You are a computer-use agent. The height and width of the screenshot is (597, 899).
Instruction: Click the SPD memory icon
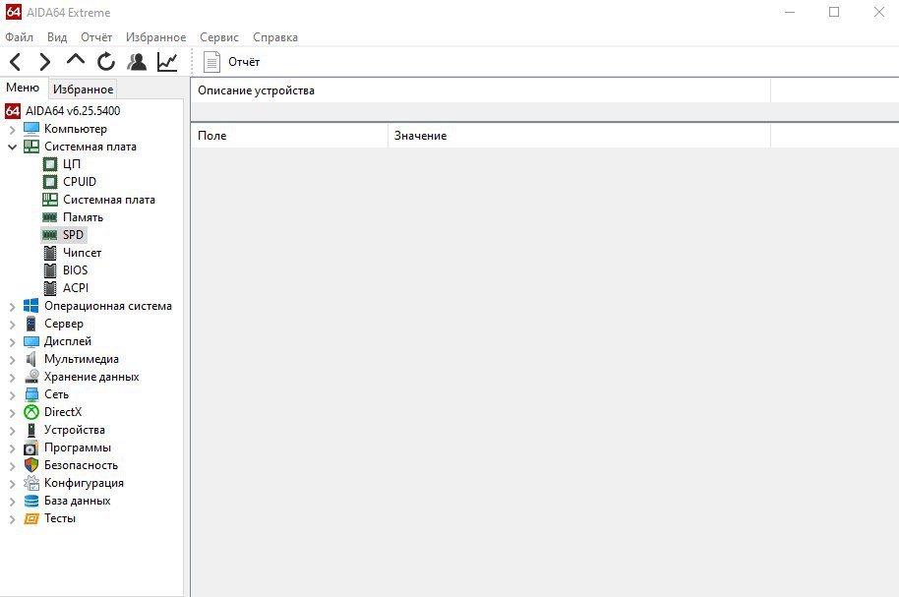point(50,235)
